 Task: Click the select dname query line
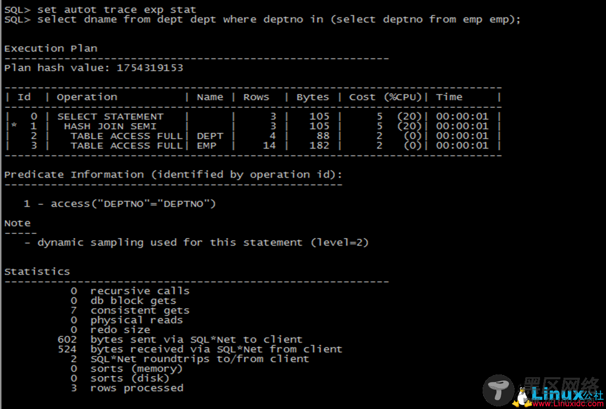(x=279, y=19)
